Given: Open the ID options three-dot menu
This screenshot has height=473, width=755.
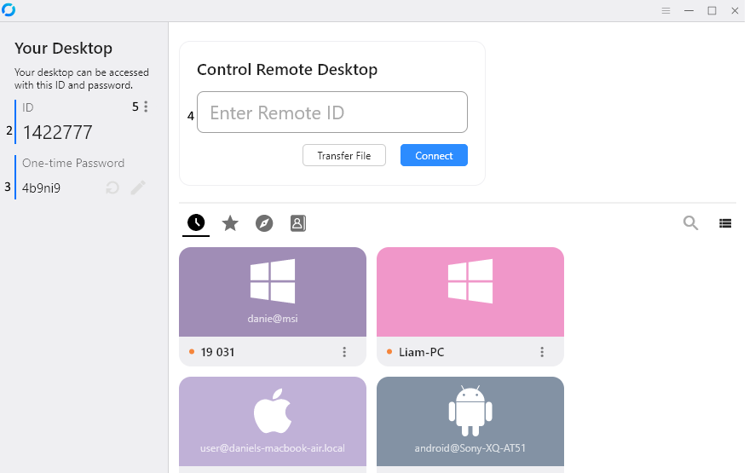Looking at the screenshot, I should [x=146, y=107].
